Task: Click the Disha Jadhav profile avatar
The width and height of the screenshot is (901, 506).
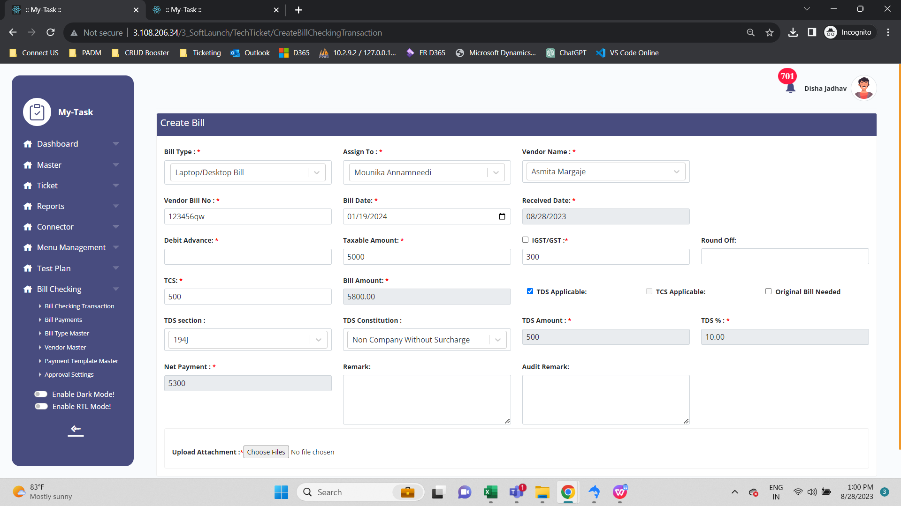Action: click(x=863, y=88)
